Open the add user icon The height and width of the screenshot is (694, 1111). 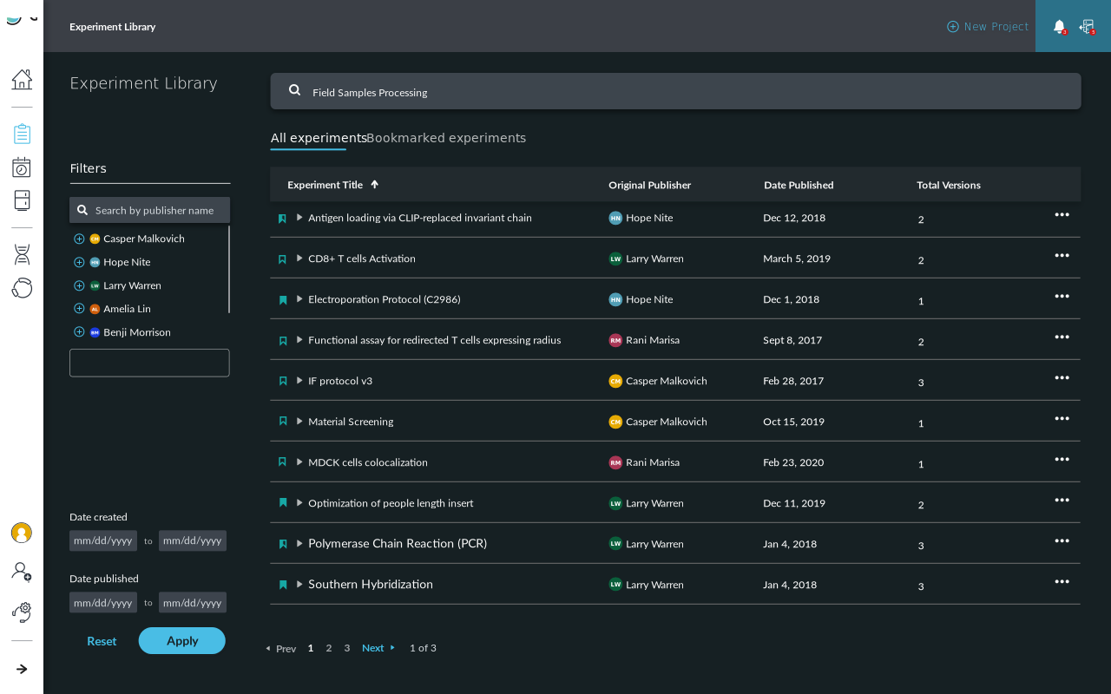click(x=22, y=571)
